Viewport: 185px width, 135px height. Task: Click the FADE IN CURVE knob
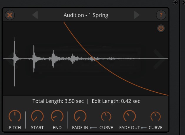[106, 117]
